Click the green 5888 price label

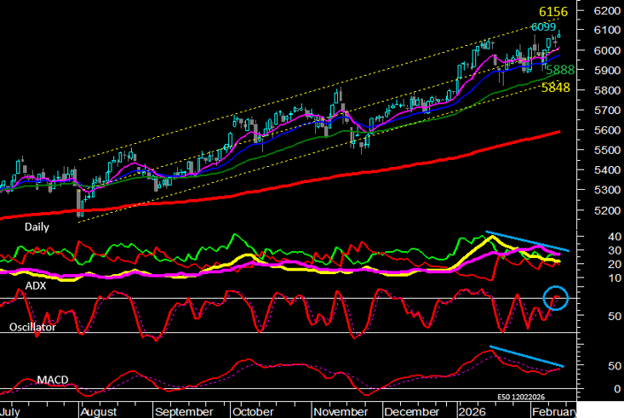pyautogui.click(x=559, y=71)
